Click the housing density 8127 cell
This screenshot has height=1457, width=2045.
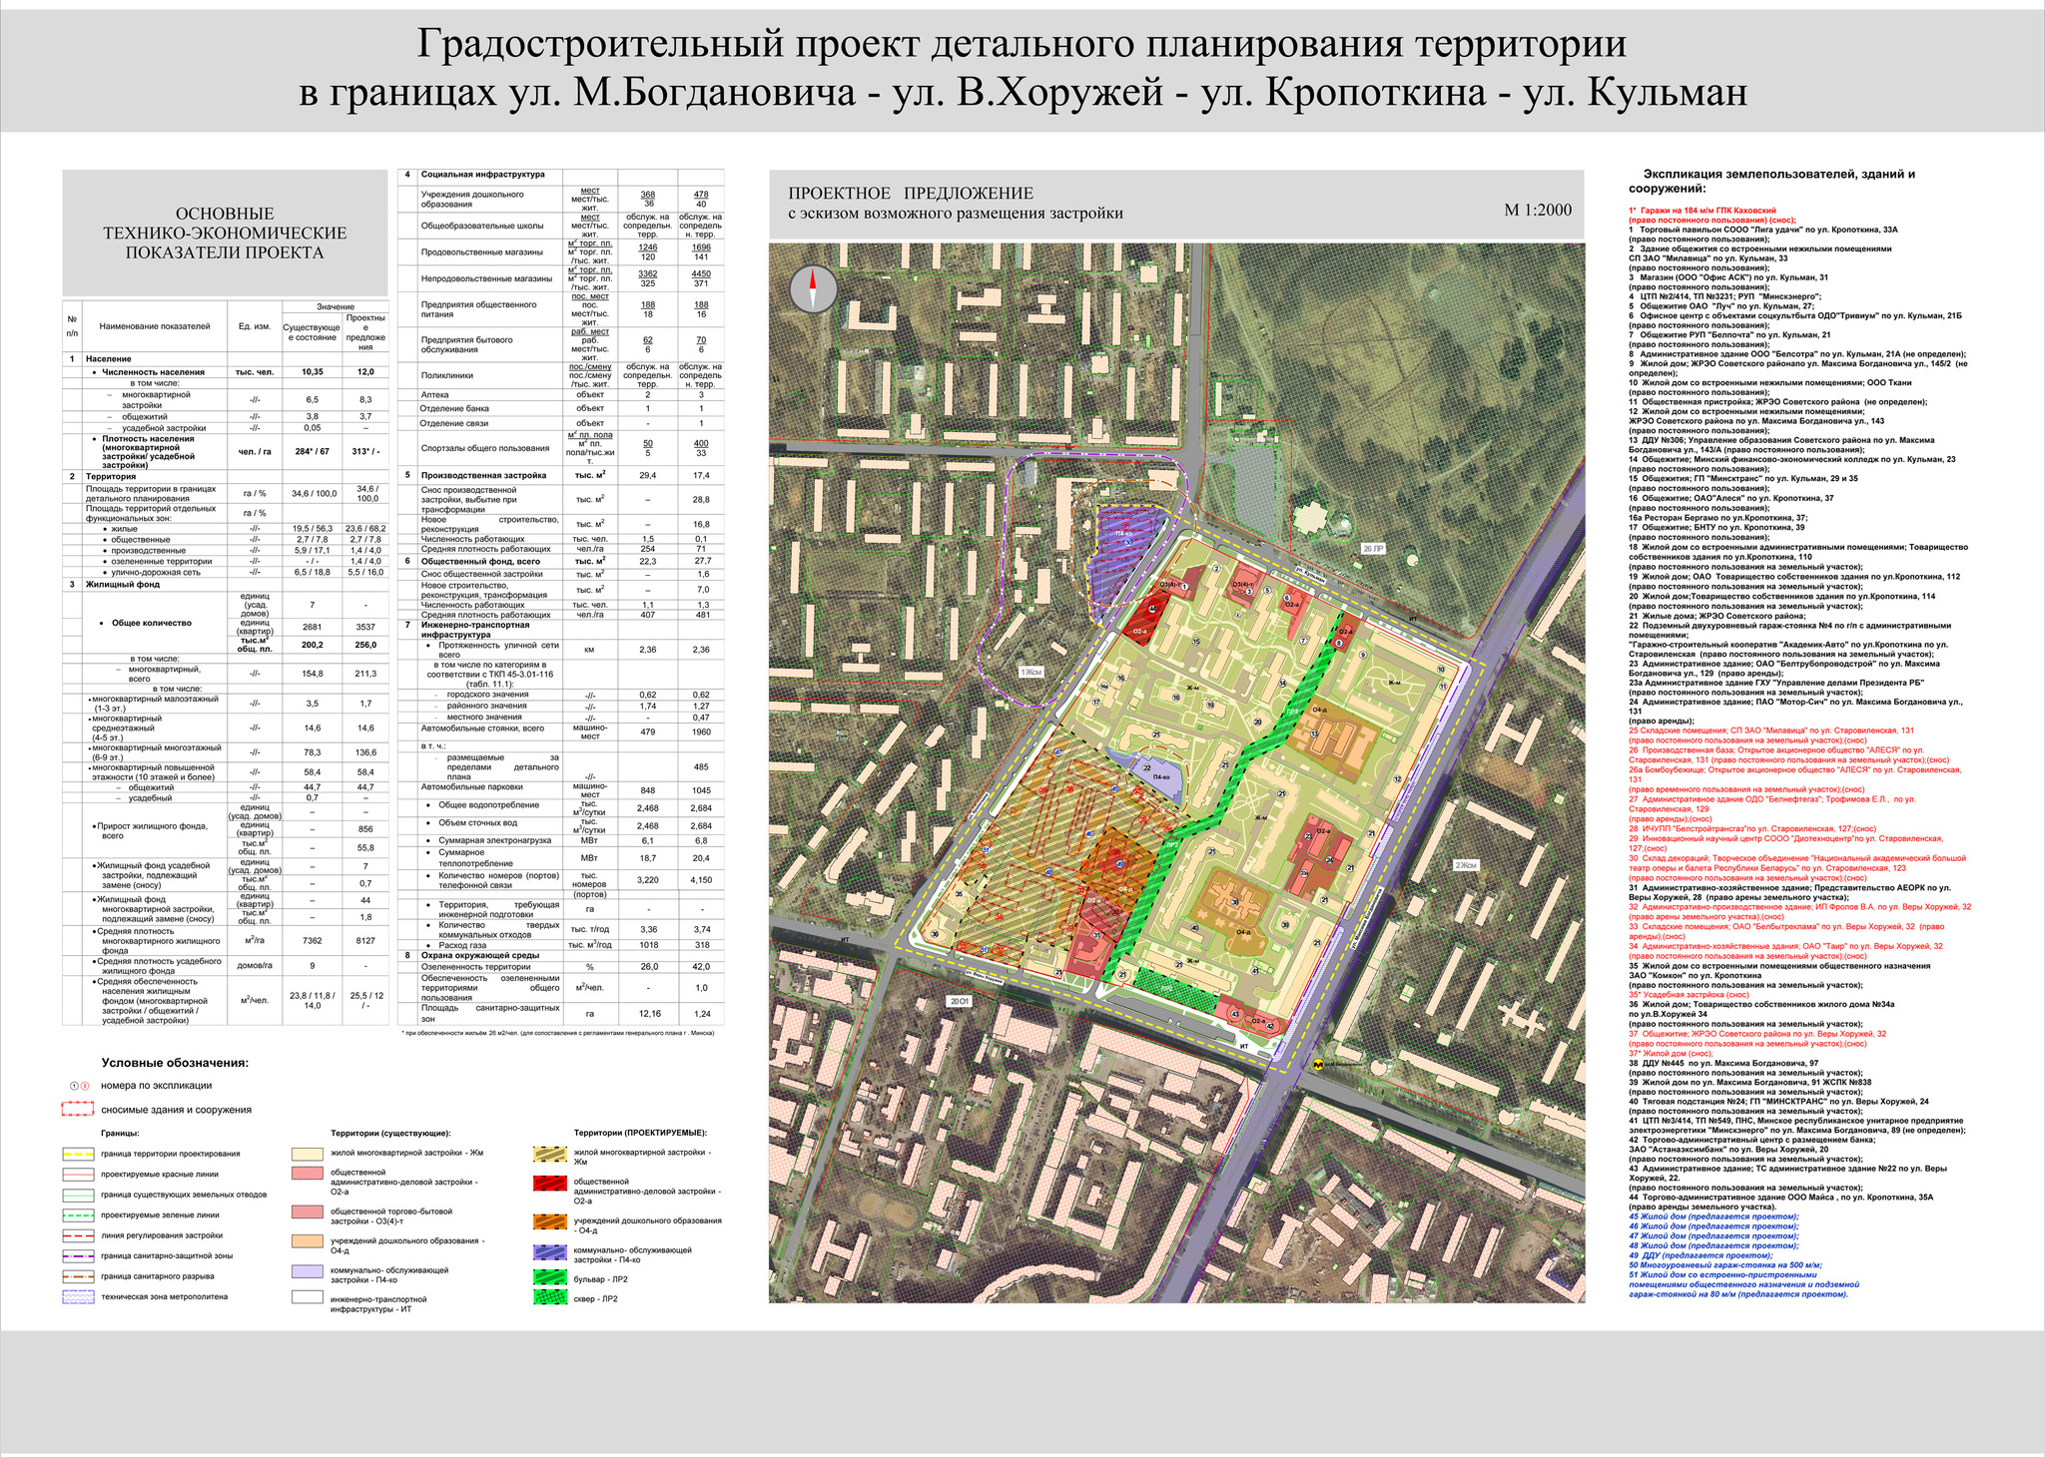(x=365, y=940)
